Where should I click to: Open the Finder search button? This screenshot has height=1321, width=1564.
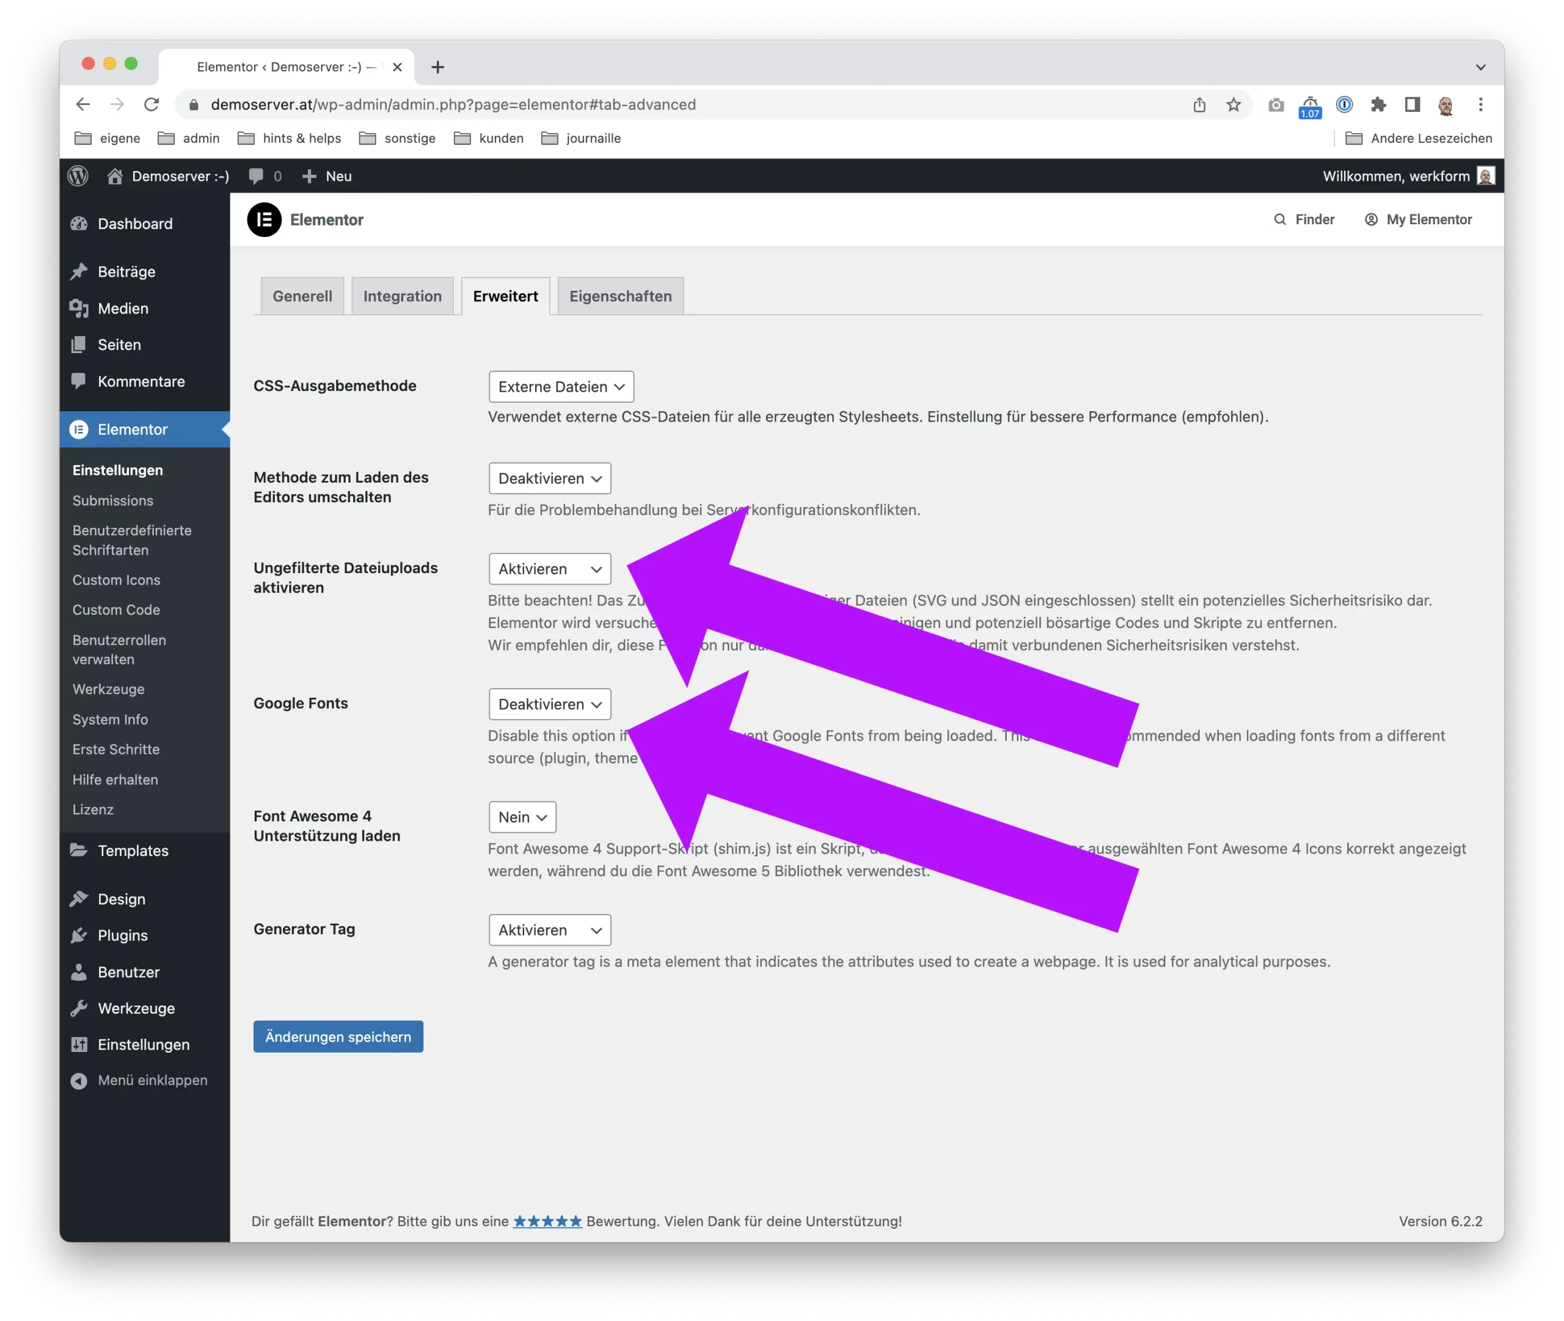pos(1304,219)
